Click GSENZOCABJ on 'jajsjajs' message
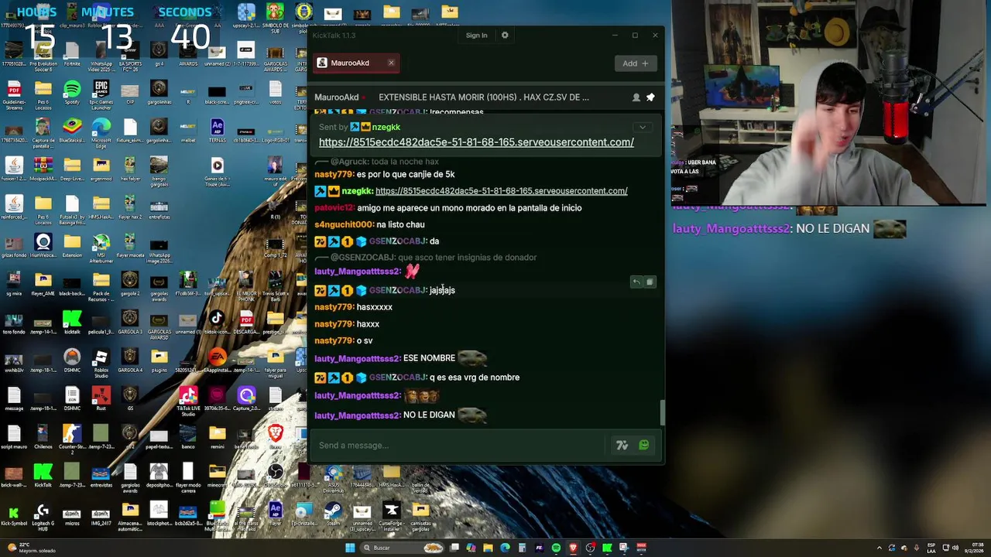The height and width of the screenshot is (557, 991). [398, 290]
